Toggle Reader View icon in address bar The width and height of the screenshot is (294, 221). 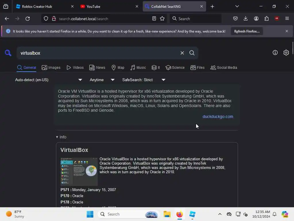(x=154, y=19)
